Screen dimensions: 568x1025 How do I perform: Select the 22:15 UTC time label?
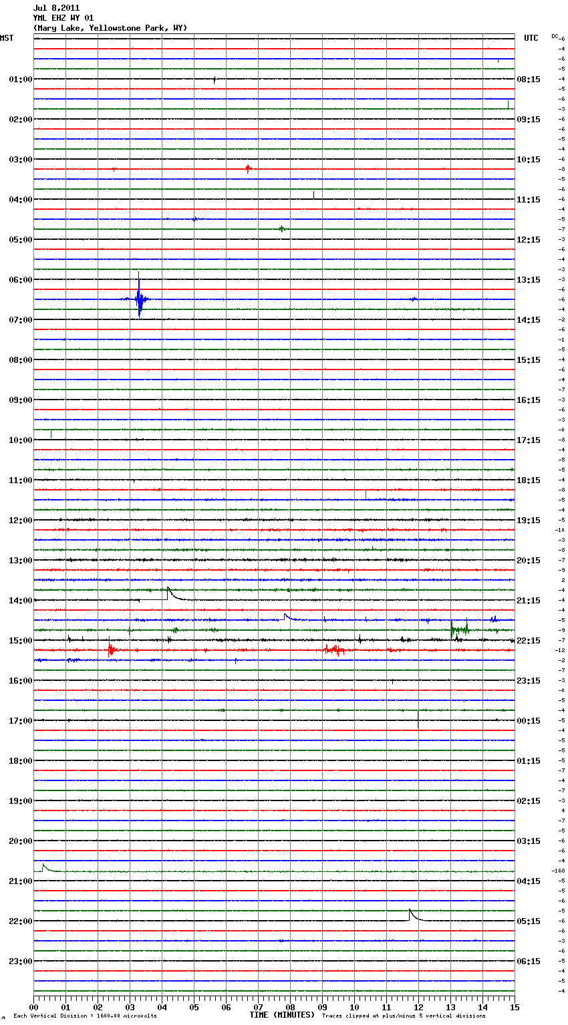click(529, 641)
